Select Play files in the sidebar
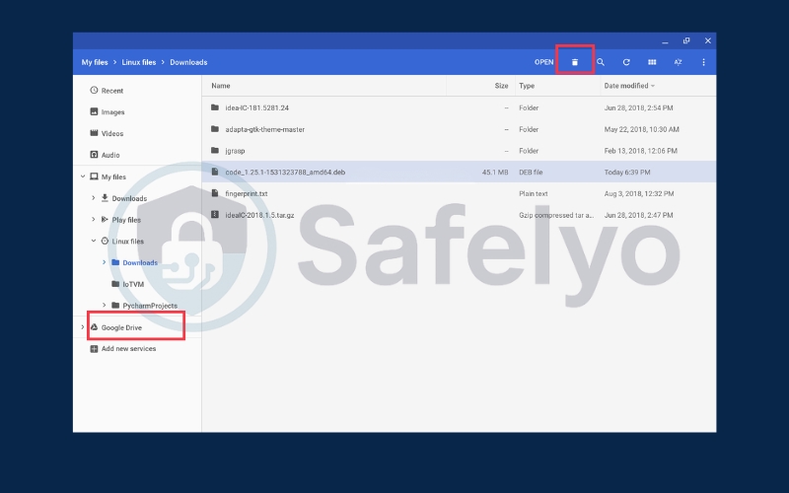The width and height of the screenshot is (789, 493). (126, 220)
